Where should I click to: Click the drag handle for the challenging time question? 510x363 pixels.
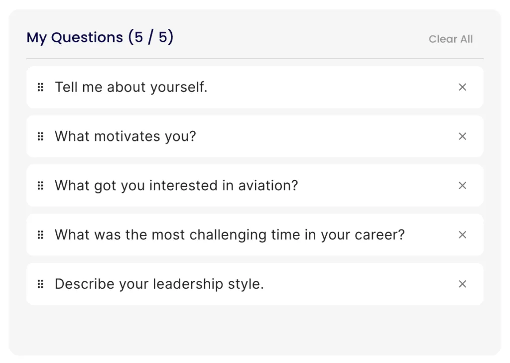click(x=40, y=235)
